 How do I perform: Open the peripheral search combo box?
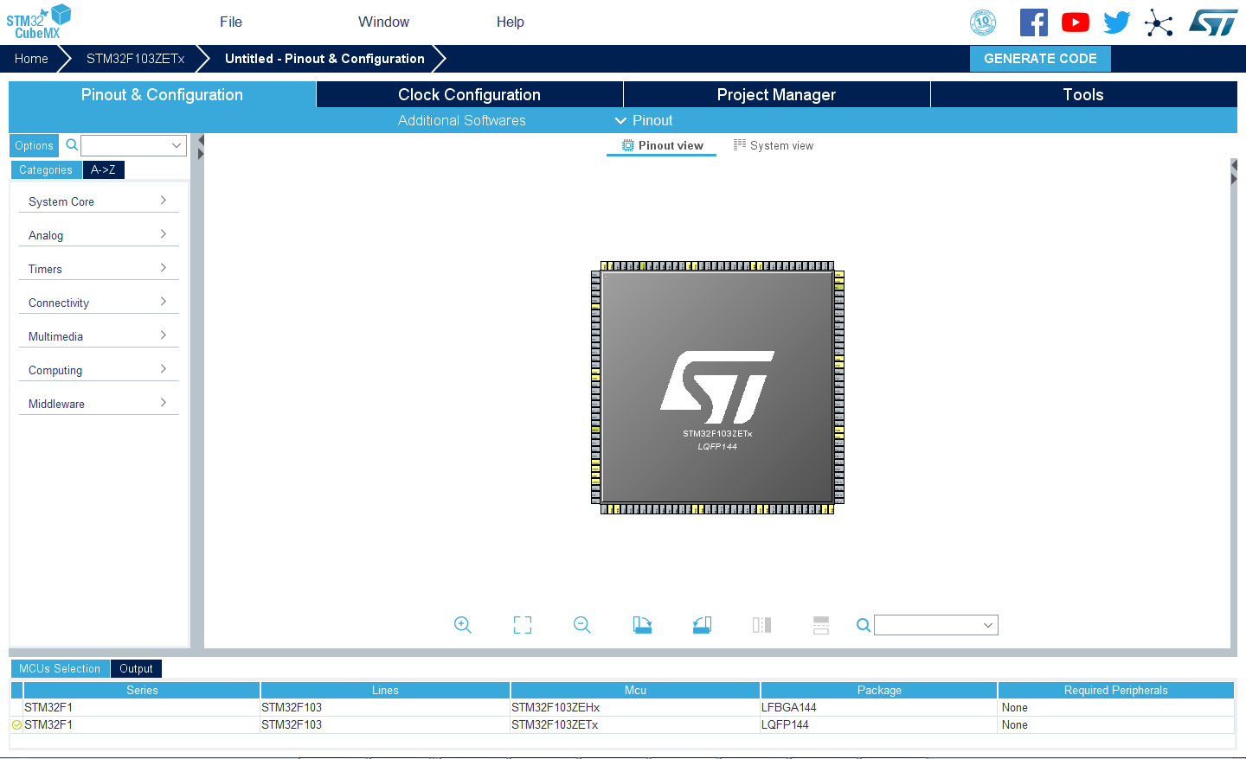pyautogui.click(x=134, y=145)
